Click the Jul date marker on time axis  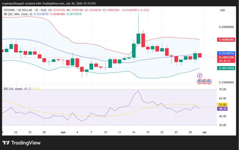pos(204,132)
